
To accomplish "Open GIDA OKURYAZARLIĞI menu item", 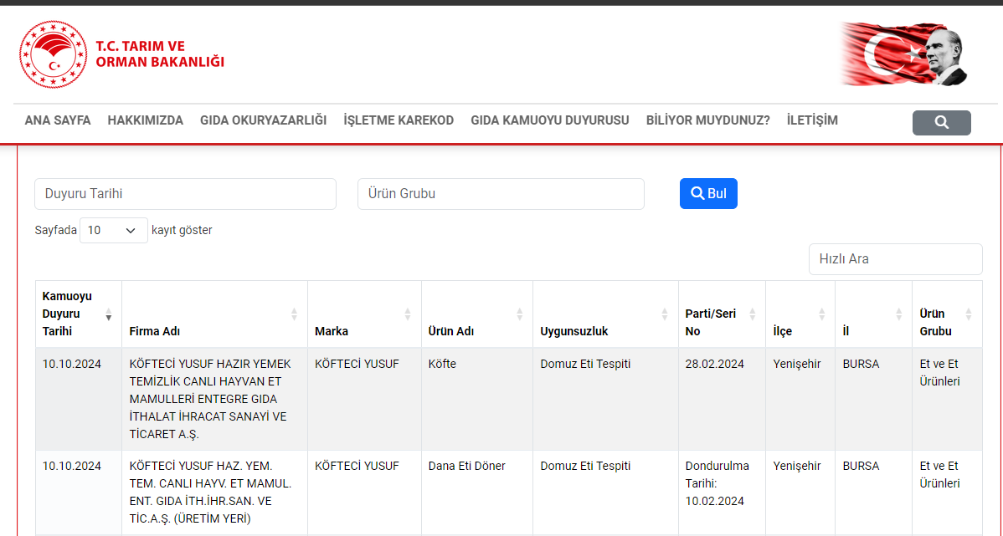I will click(263, 120).
